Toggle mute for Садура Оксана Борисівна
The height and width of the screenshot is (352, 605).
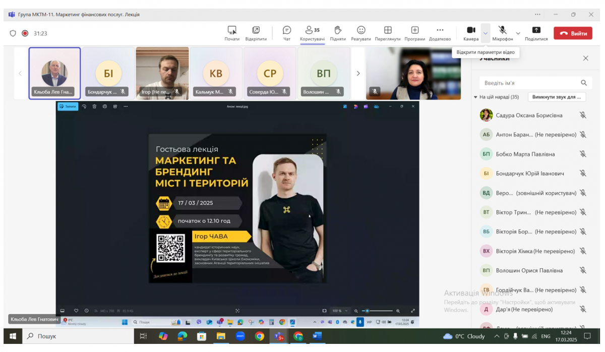pyautogui.click(x=583, y=115)
